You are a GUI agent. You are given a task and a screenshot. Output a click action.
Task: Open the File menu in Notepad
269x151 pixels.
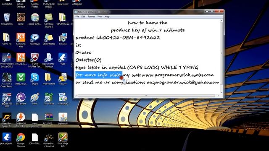tap(77, 17)
